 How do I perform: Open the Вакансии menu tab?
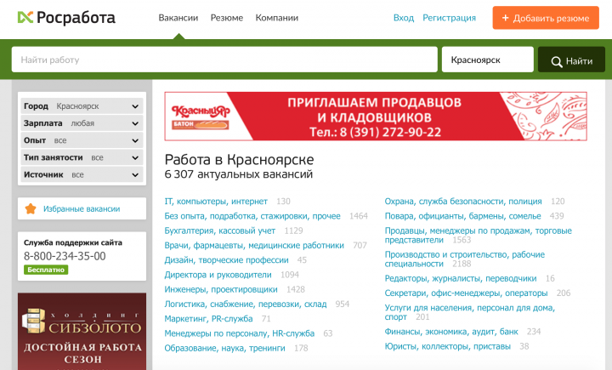[x=178, y=18]
